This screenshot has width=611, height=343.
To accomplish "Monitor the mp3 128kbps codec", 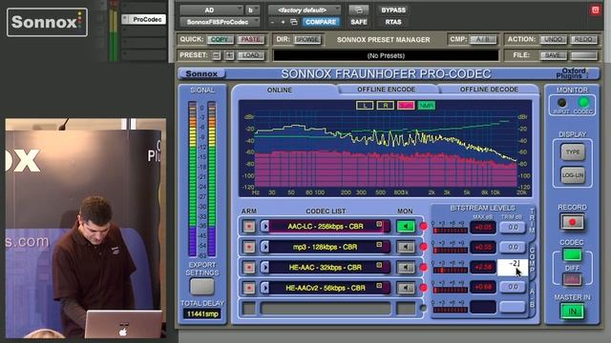I will pyautogui.click(x=406, y=247).
